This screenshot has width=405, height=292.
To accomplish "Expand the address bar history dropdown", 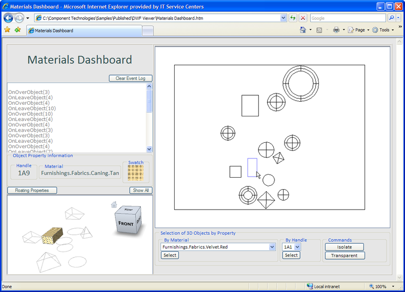I will pyautogui.click(x=283, y=18).
